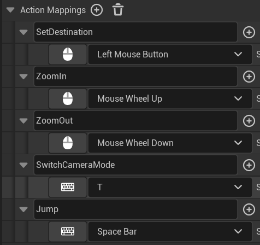Collapse the ZoomOut mapping

23,121
